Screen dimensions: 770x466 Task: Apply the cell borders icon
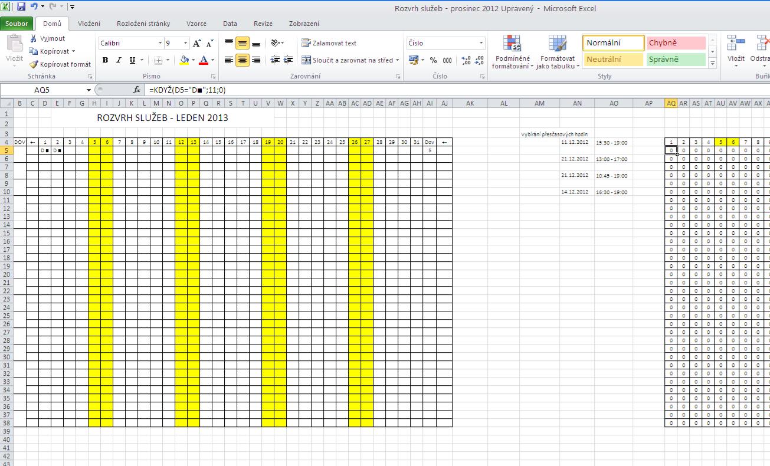pos(158,60)
